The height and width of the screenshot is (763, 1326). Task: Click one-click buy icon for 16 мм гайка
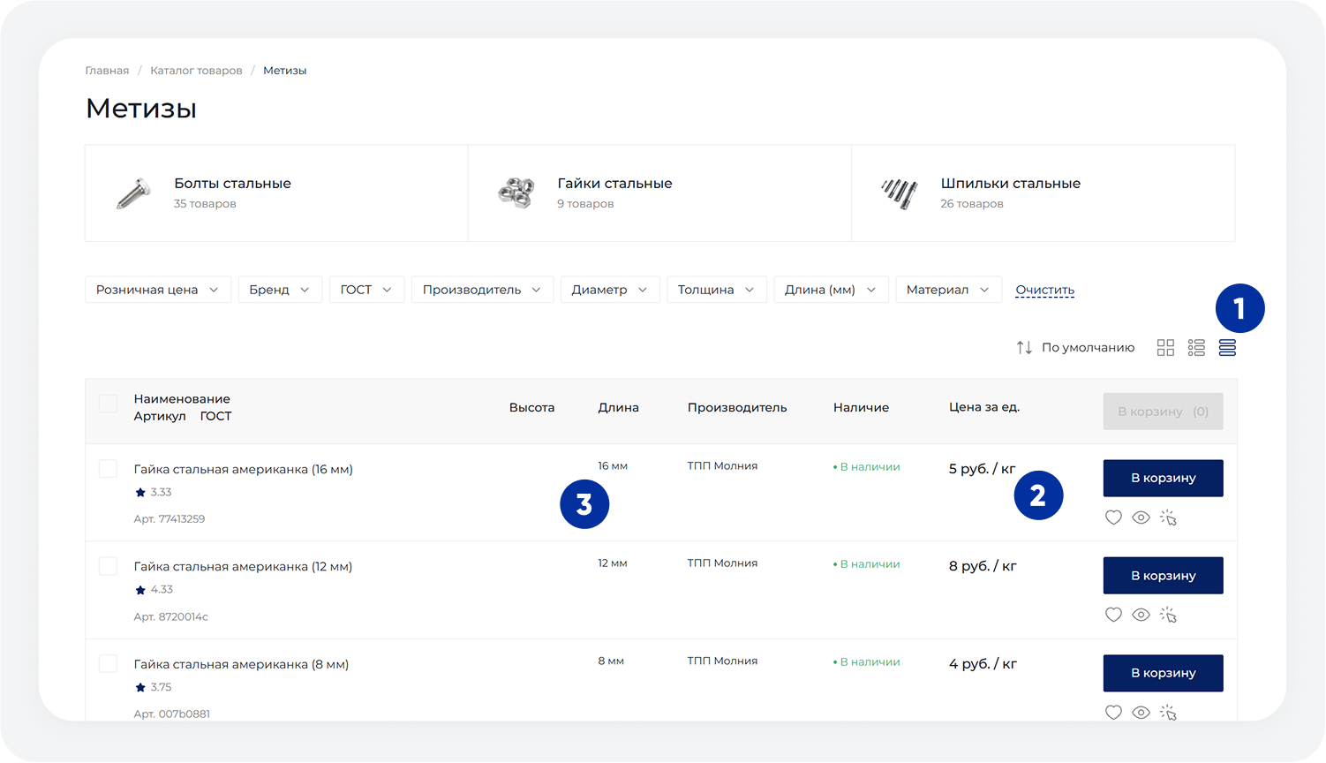[1168, 517]
